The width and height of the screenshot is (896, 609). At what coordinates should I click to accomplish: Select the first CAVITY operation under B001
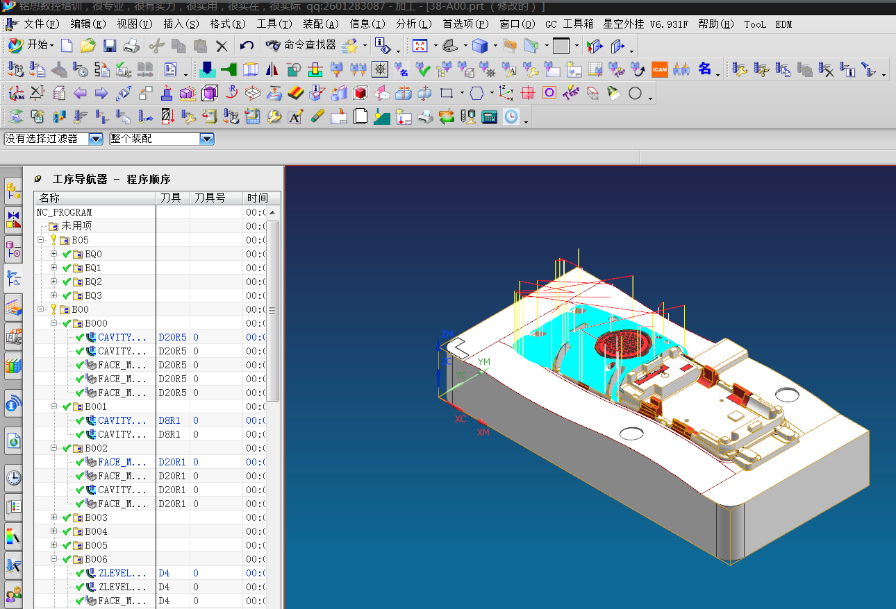(122, 420)
